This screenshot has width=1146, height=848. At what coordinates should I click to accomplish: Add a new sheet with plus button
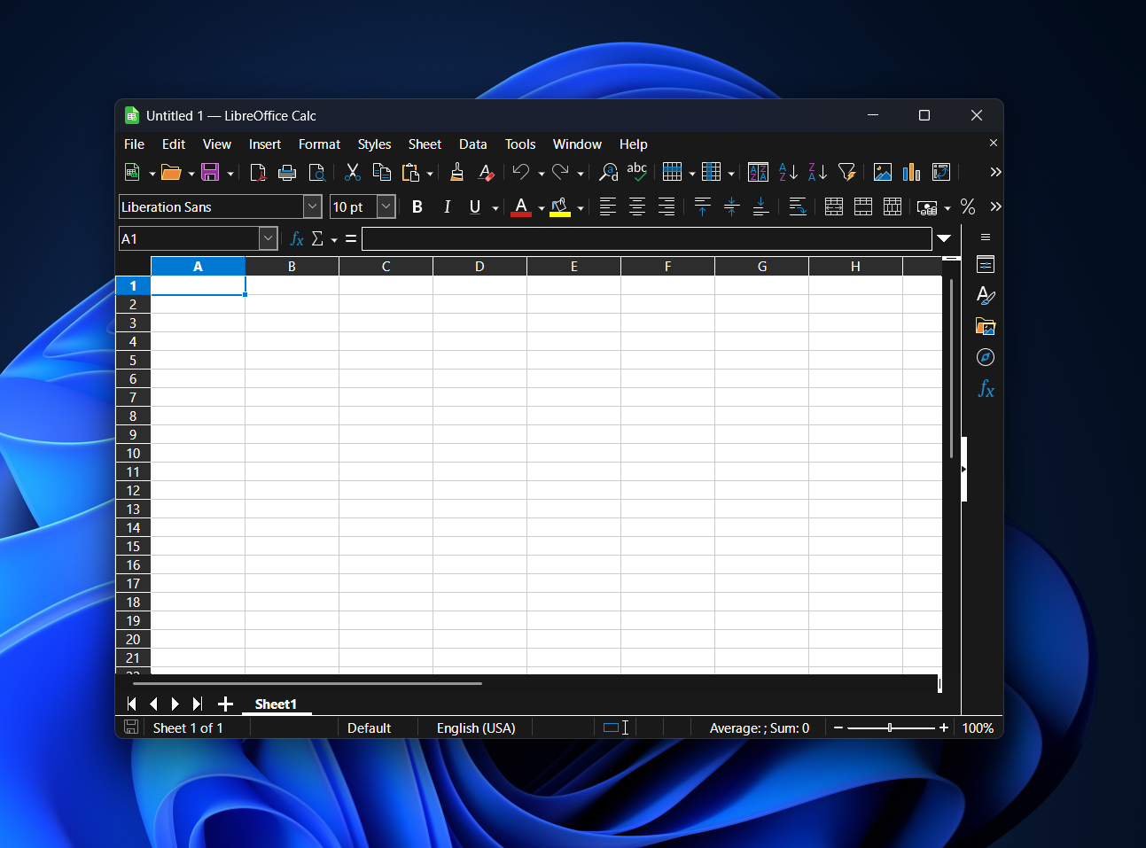tap(225, 704)
